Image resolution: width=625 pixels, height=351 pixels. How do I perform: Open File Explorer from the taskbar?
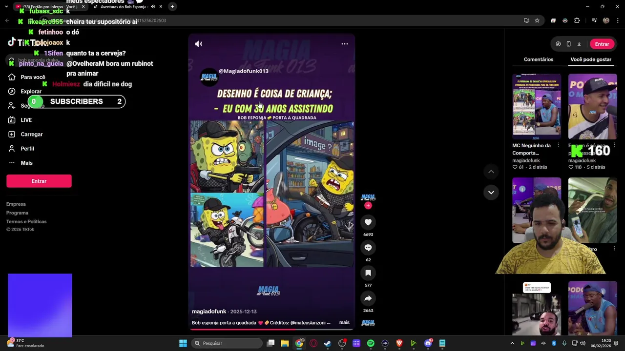click(x=285, y=343)
